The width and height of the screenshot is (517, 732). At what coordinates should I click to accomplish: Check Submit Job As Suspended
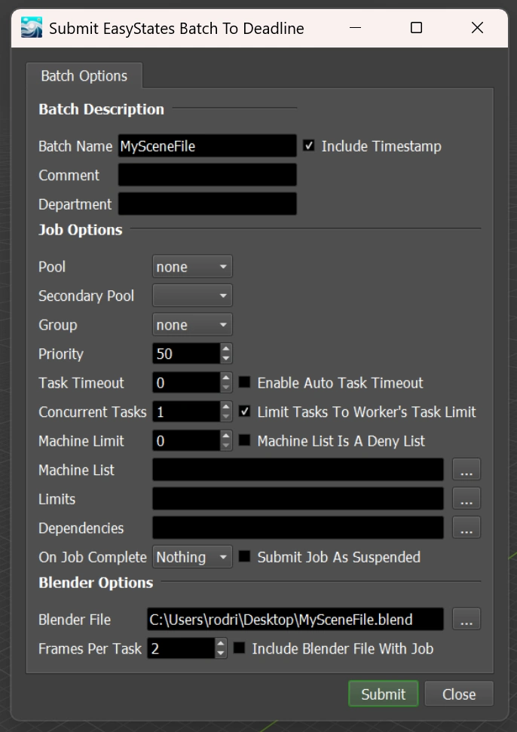coord(245,557)
